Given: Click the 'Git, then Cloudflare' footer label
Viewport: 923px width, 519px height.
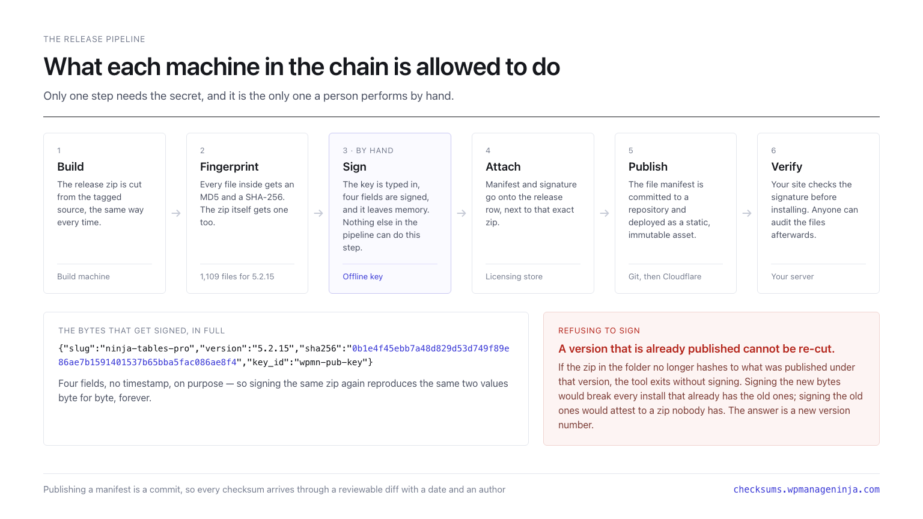Looking at the screenshot, I should coord(665,276).
